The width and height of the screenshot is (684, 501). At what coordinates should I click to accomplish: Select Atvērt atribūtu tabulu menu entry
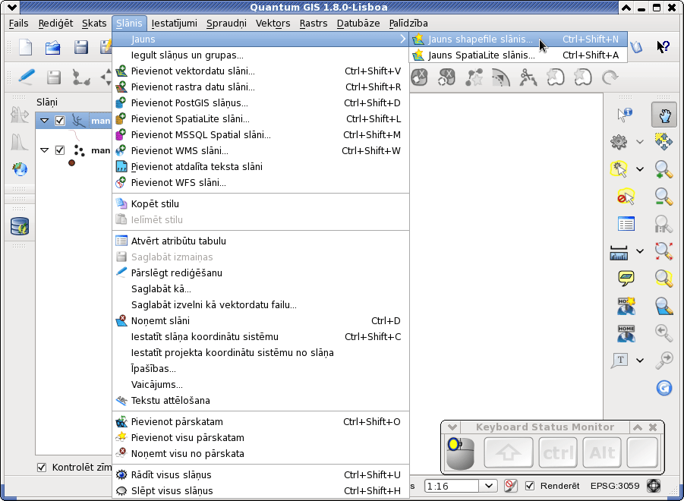tap(260, 241)
